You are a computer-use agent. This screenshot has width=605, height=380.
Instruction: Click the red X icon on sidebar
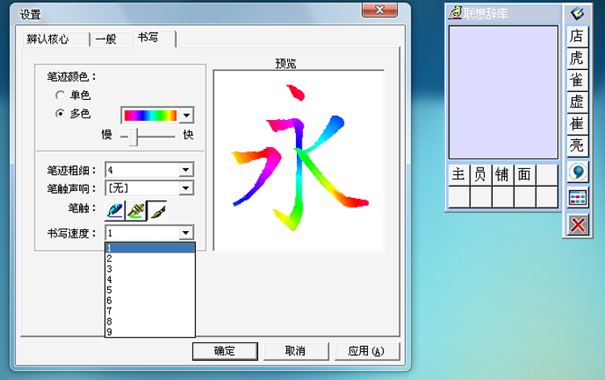coord(577,225)
